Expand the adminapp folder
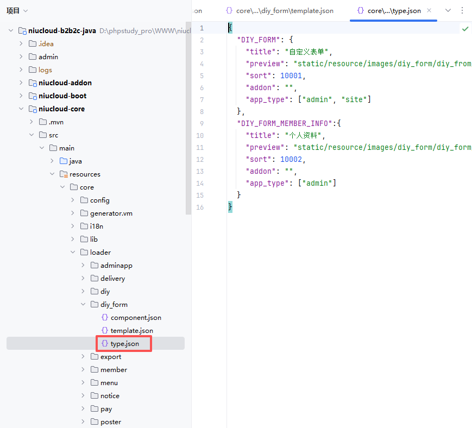472x428 pixels. 83,266
